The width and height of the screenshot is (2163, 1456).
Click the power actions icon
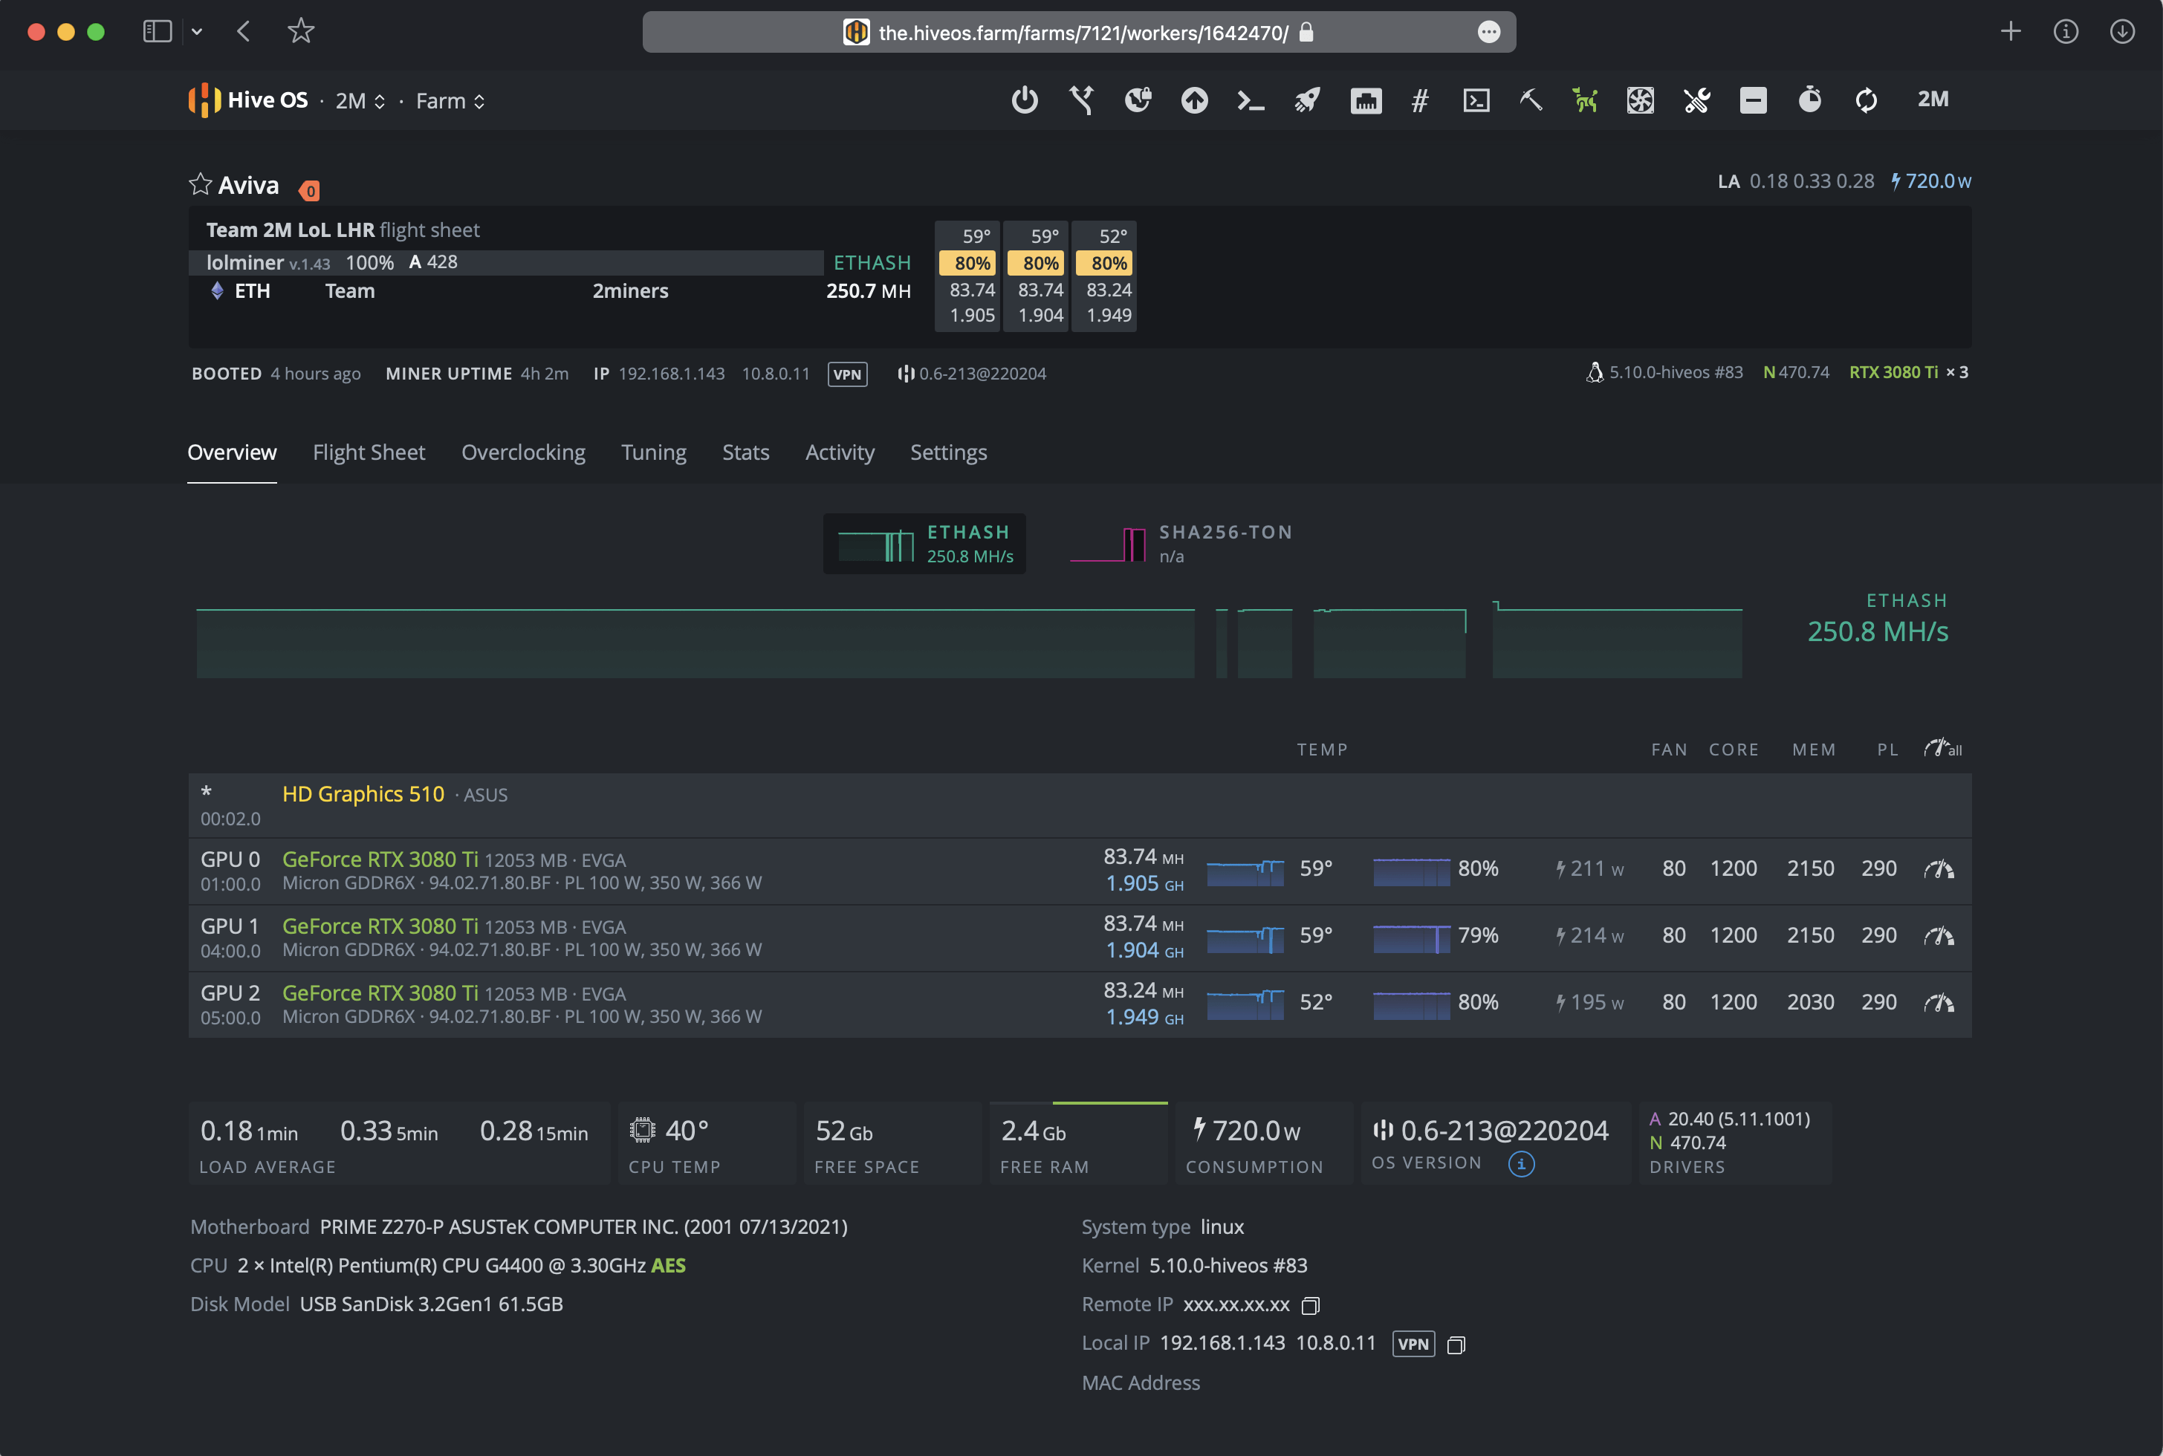pyautogui.click(x=1025, y=100)
